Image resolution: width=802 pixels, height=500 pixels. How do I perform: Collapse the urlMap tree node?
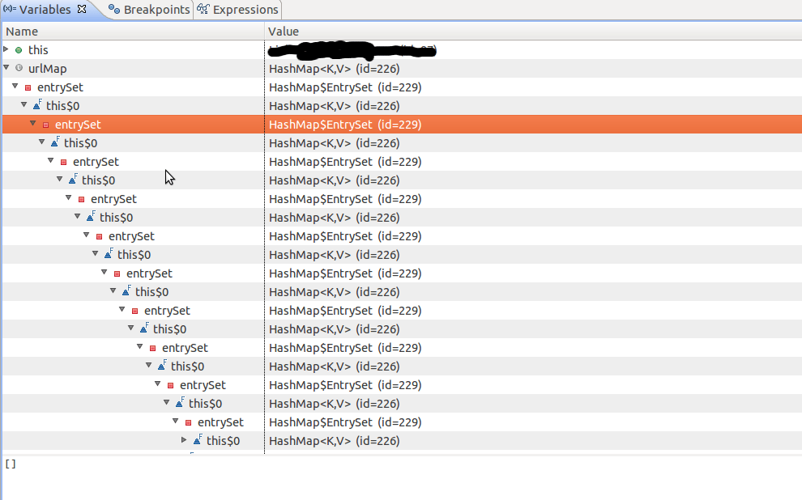point(6,68)
